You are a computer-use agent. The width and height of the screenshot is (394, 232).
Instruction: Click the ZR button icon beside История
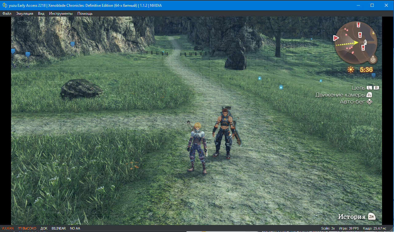(x=372, y=216)
